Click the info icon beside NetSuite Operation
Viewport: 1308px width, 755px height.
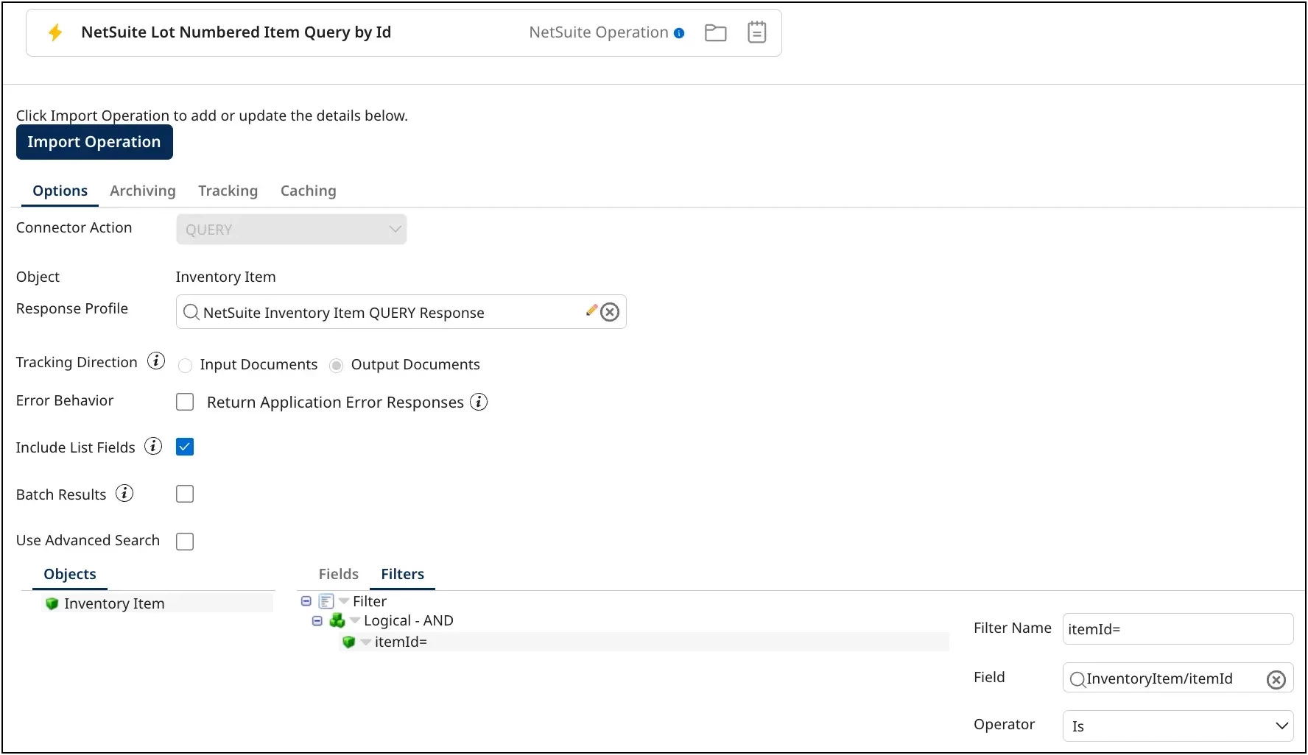pyautogui.click(x=678, y=33)
